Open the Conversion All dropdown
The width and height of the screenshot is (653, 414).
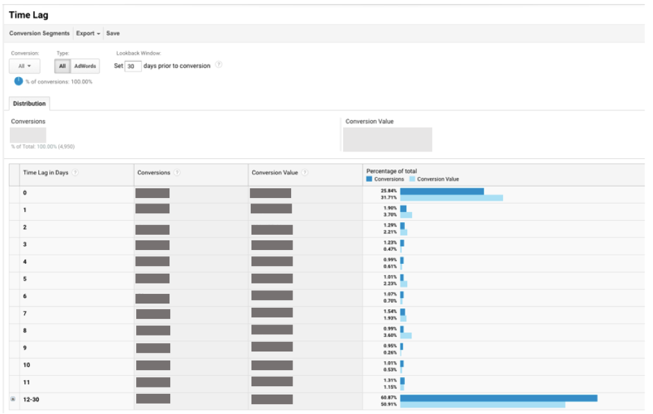24,66
